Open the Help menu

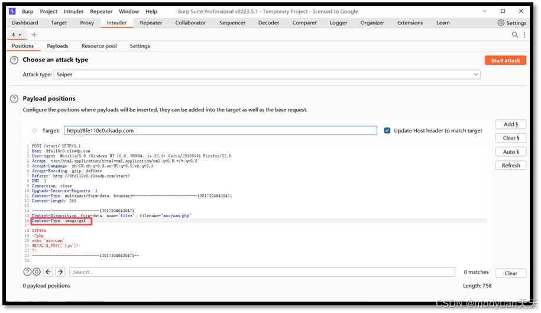pos(151,11)
